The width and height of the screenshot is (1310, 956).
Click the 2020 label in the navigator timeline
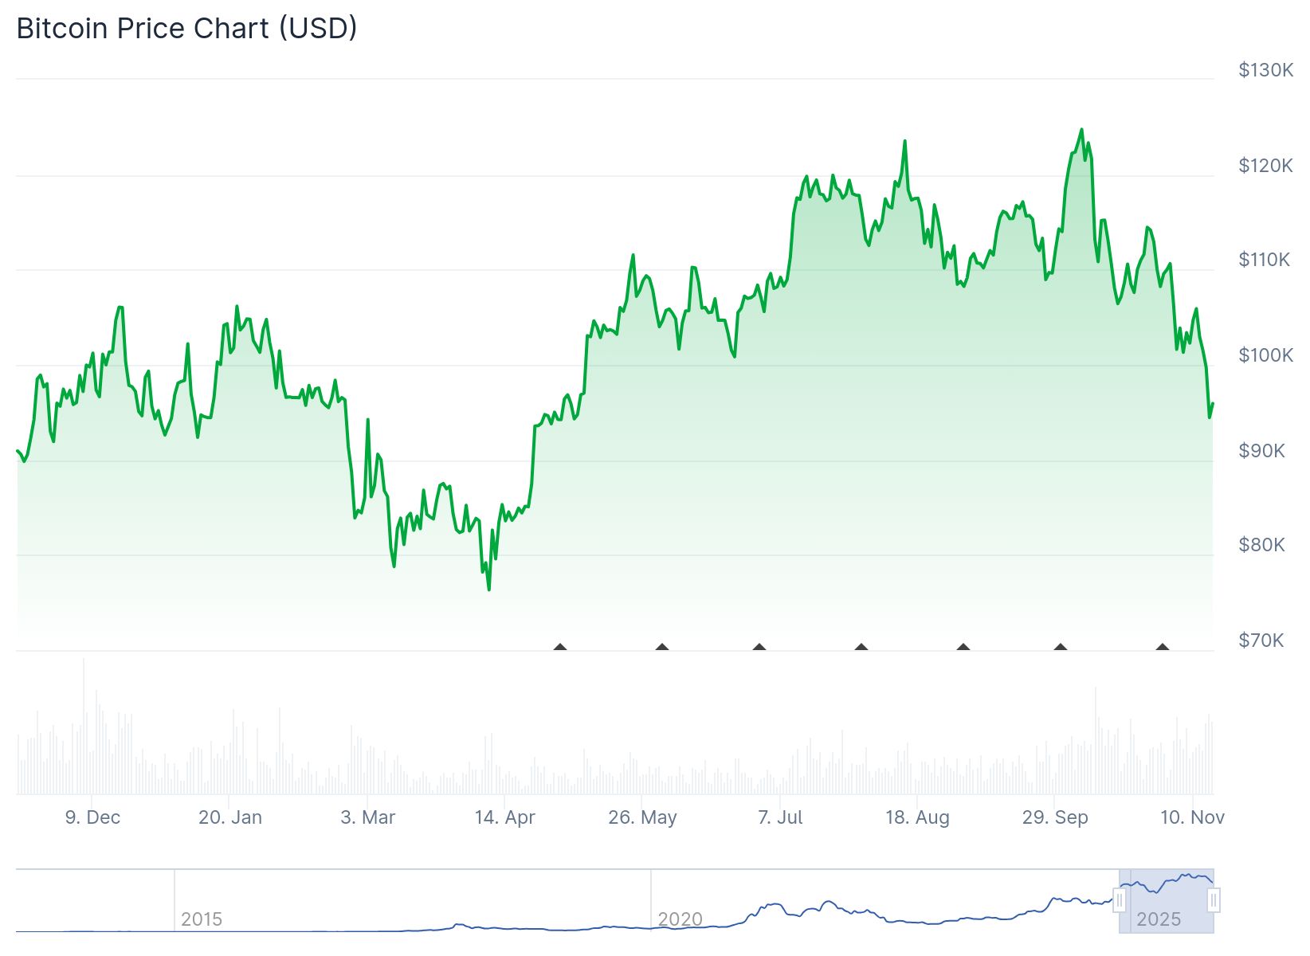[x=680, y=919]
